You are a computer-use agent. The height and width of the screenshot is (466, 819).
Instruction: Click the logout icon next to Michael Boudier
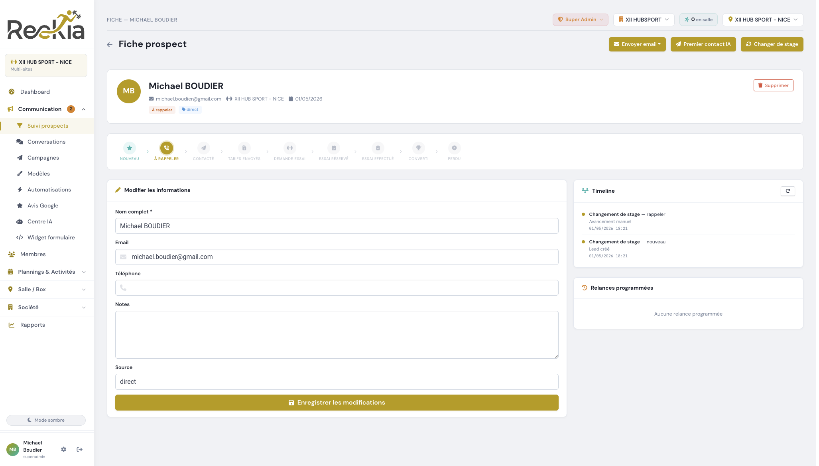[80, 450]
